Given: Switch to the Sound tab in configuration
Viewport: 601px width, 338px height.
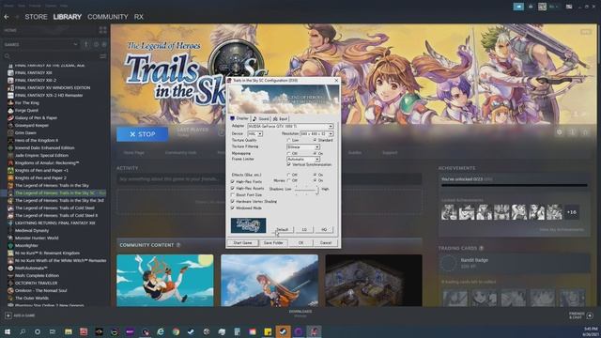Looking at the screenshot, I should (x=261, y=119).
